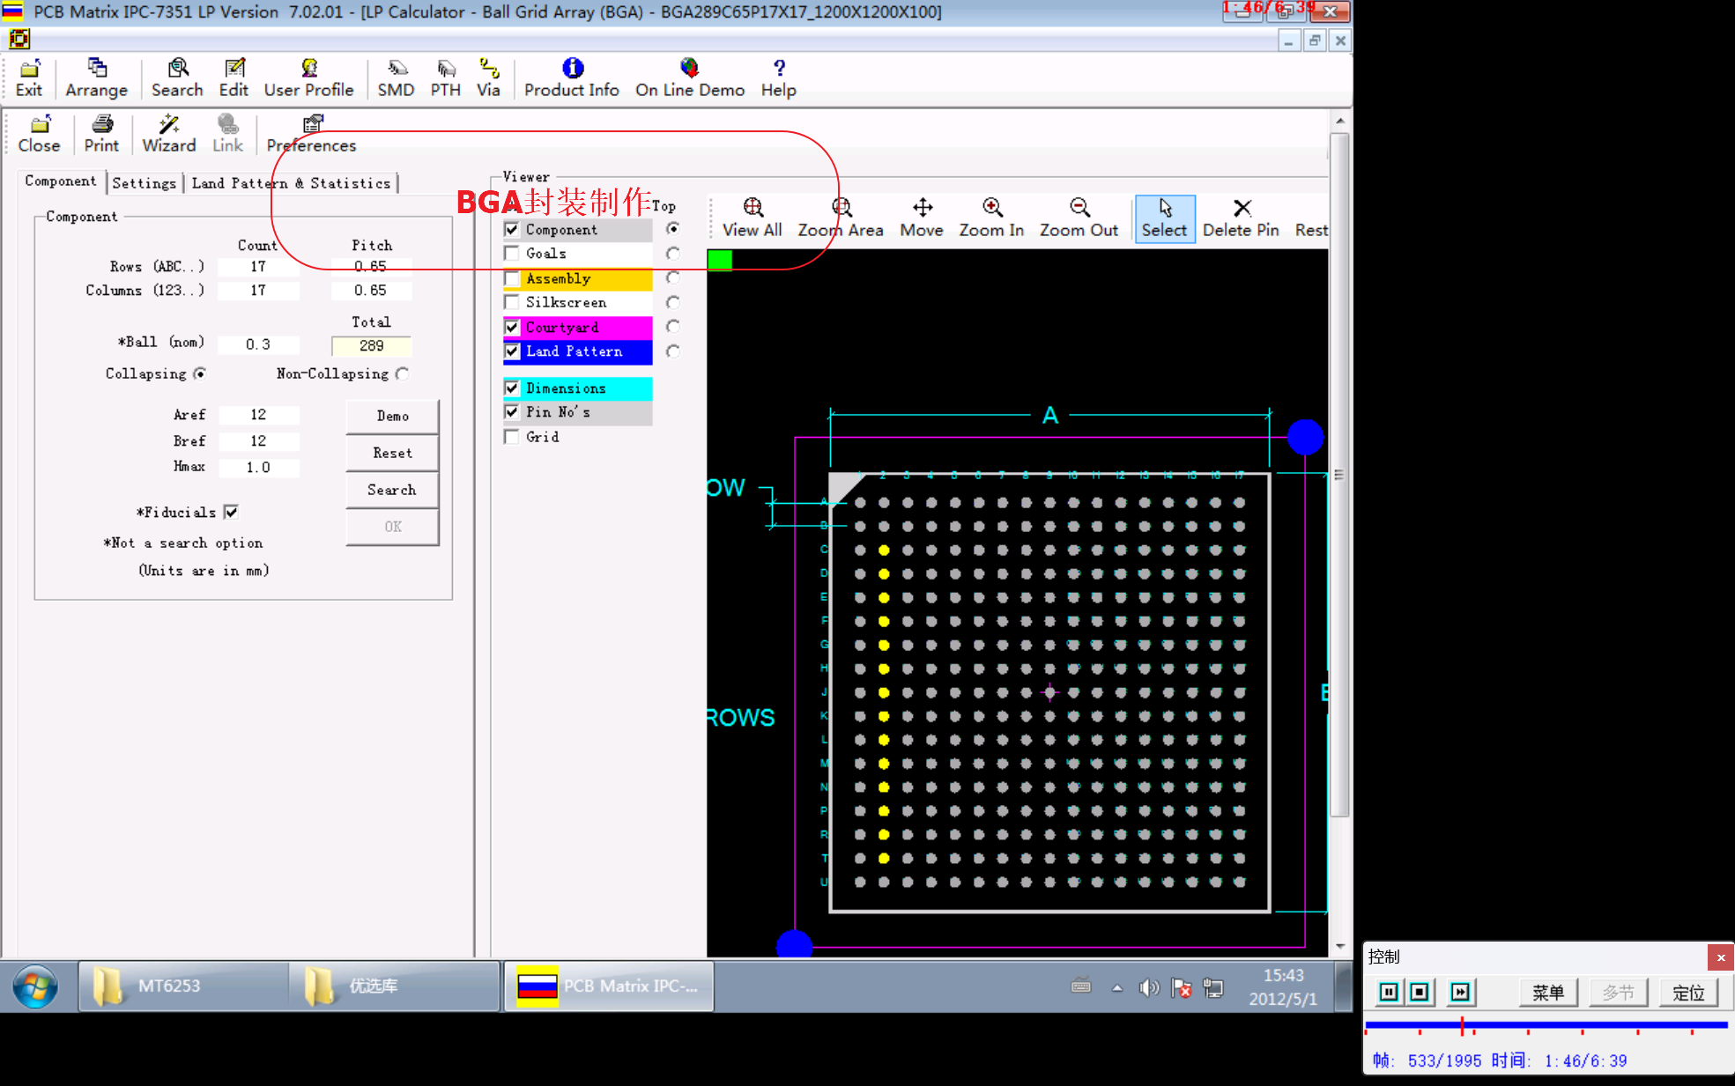Viewport: 1735px width, 1086px height.
Task: Open the Arrange tool
Action: pos(96,78)
